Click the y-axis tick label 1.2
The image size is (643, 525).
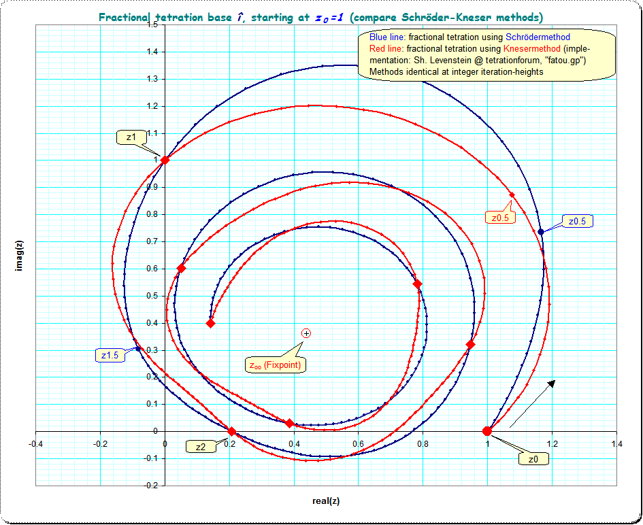pyautogui.click(x=152, y=106)
